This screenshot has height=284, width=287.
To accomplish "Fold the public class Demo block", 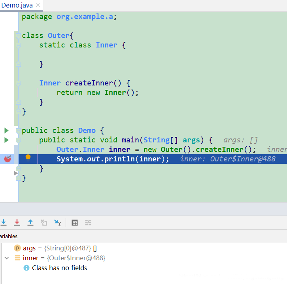I will [x=18, y=131].
